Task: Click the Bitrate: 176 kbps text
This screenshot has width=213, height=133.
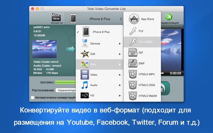Action: pos(46,73)
